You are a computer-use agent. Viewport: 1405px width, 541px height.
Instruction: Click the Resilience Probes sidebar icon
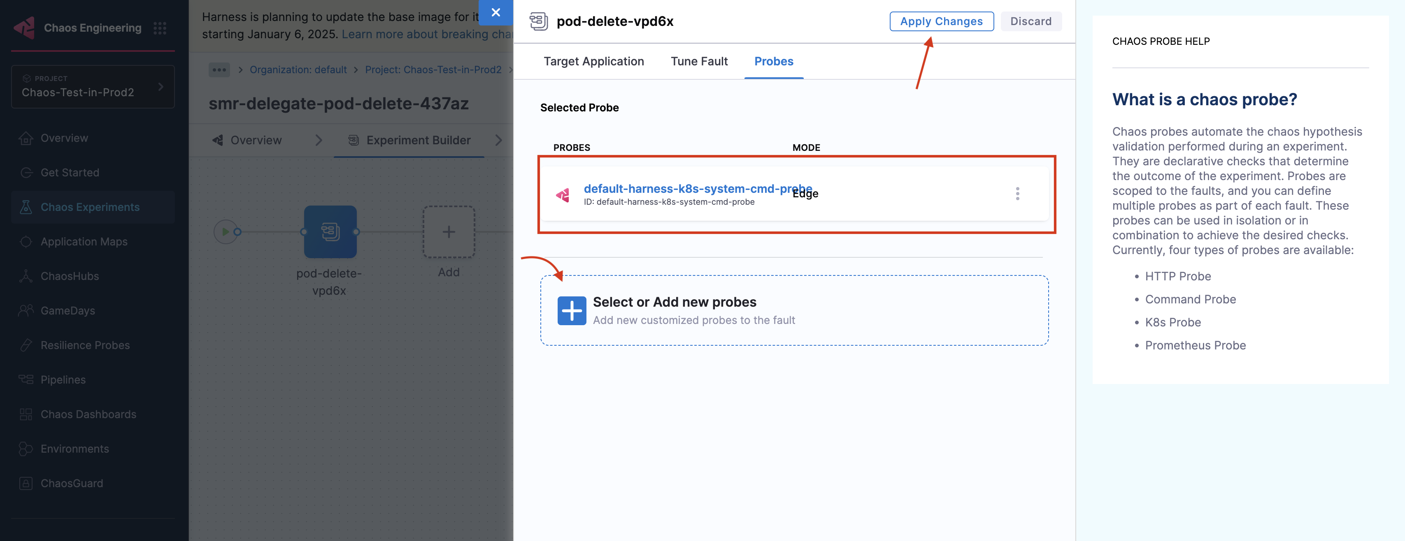(25, 344)
